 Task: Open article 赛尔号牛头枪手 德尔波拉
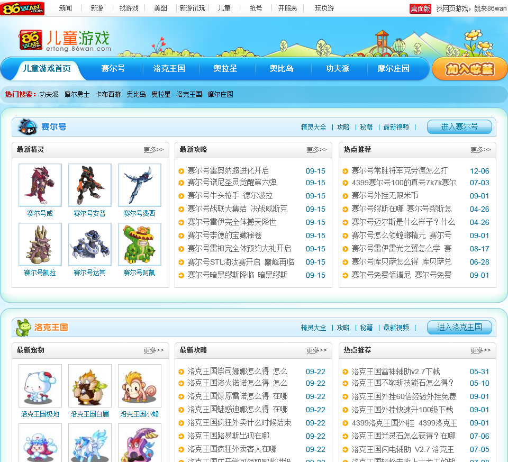click(230, 196)
